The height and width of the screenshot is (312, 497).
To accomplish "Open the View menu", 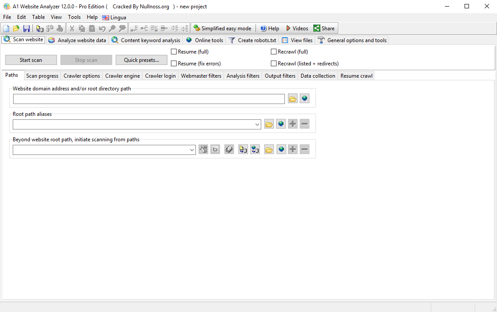I will [x=56, y=17].
